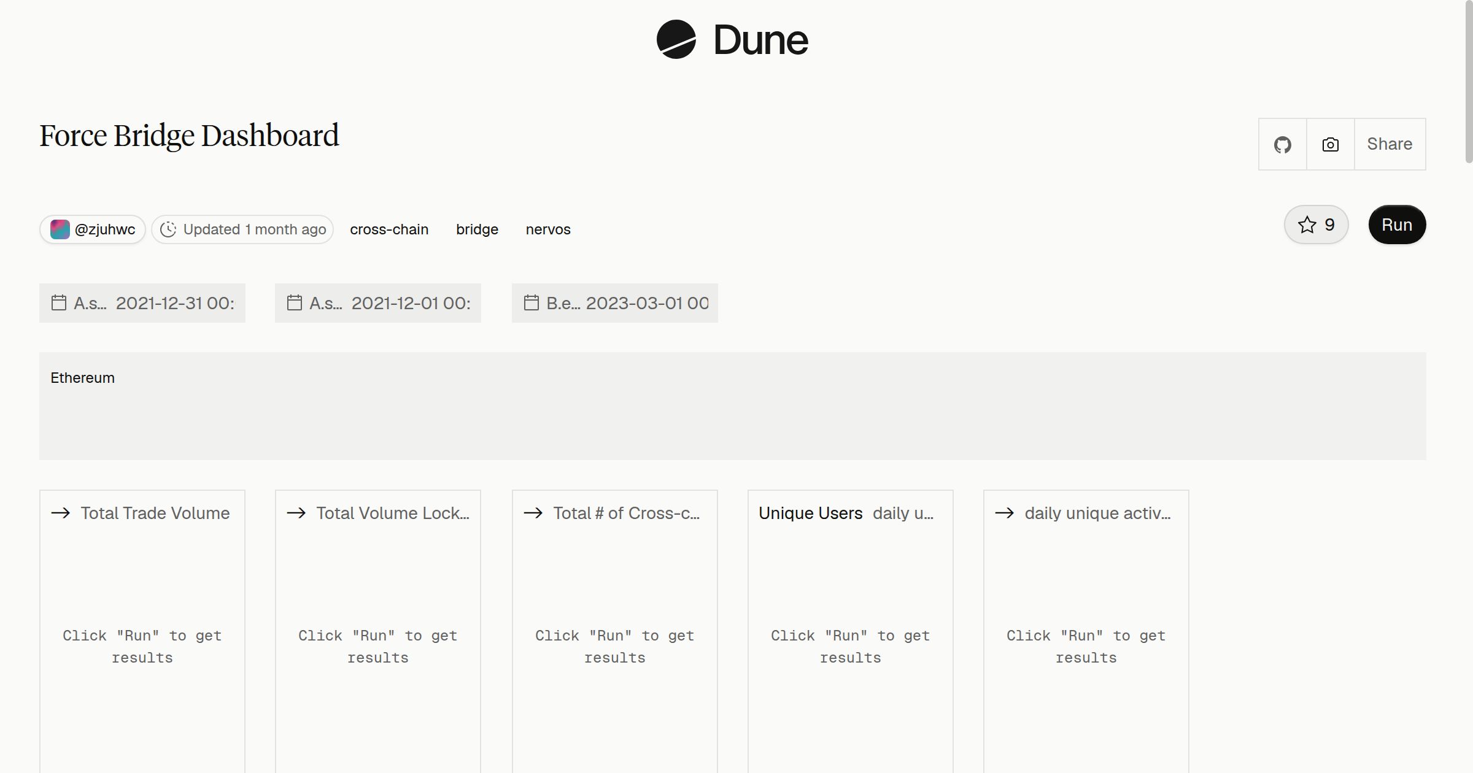Click arrow icon beside daily unique activ...
Screen dimensions: 1473x773
point(1005,513)
